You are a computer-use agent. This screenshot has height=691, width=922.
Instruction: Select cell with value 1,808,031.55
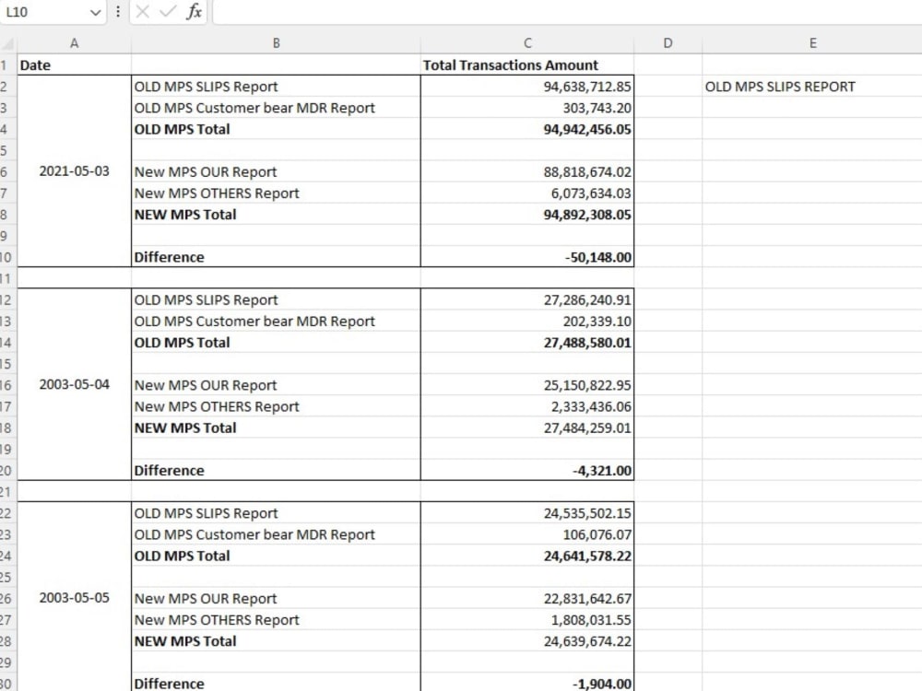click(x=527, y=619)
